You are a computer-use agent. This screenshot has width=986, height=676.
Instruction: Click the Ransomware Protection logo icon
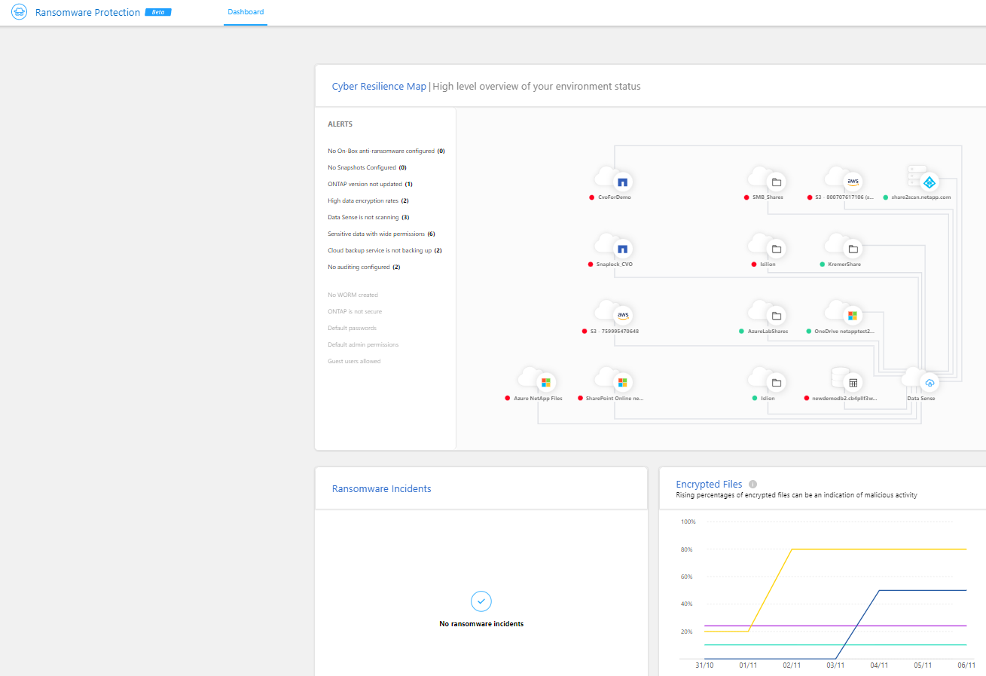20,13
